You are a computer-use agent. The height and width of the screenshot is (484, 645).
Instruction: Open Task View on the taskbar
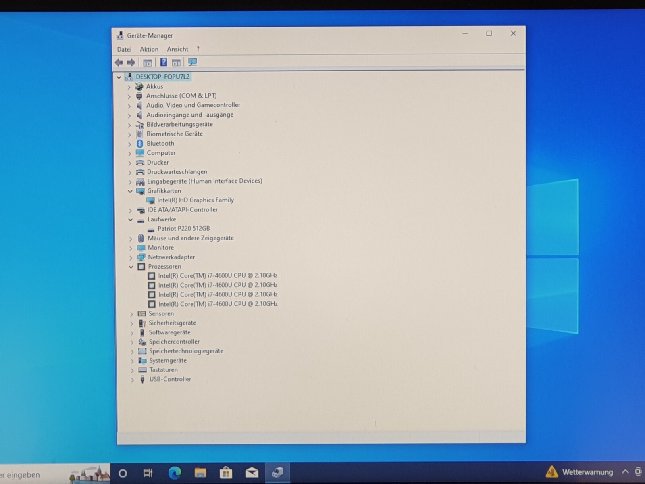[x=148, y=473]
